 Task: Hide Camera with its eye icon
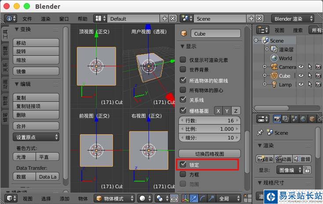pyautogui.click(x=301, y=67)
